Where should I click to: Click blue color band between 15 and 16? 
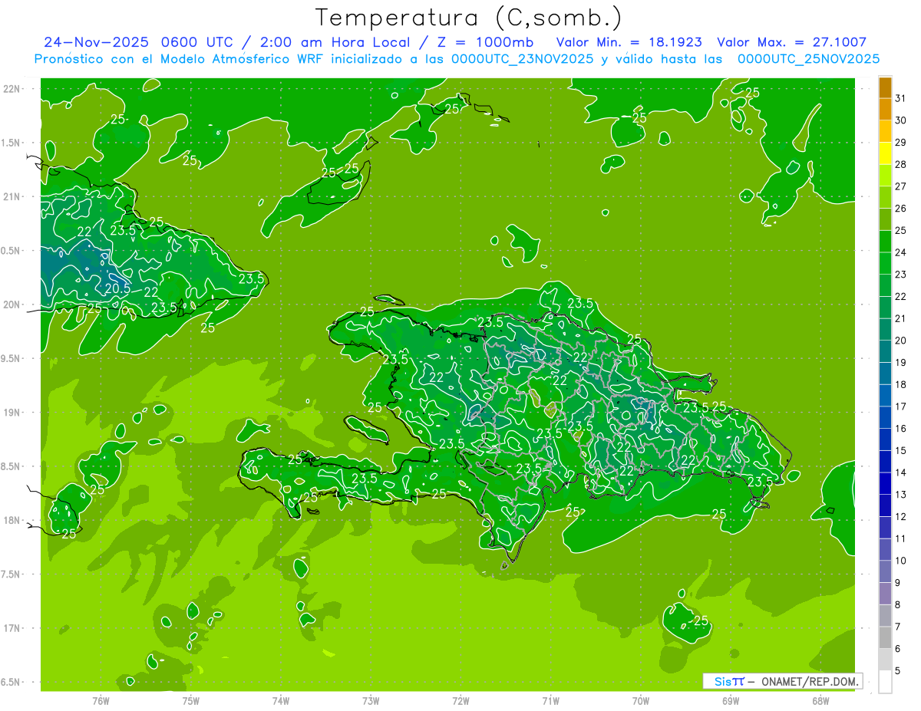(885, 439)
